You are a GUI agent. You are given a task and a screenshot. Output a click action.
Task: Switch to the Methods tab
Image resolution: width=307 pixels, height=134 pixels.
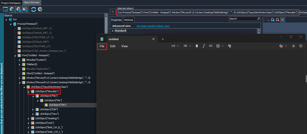pyautogui.click(x=129, y=20)
